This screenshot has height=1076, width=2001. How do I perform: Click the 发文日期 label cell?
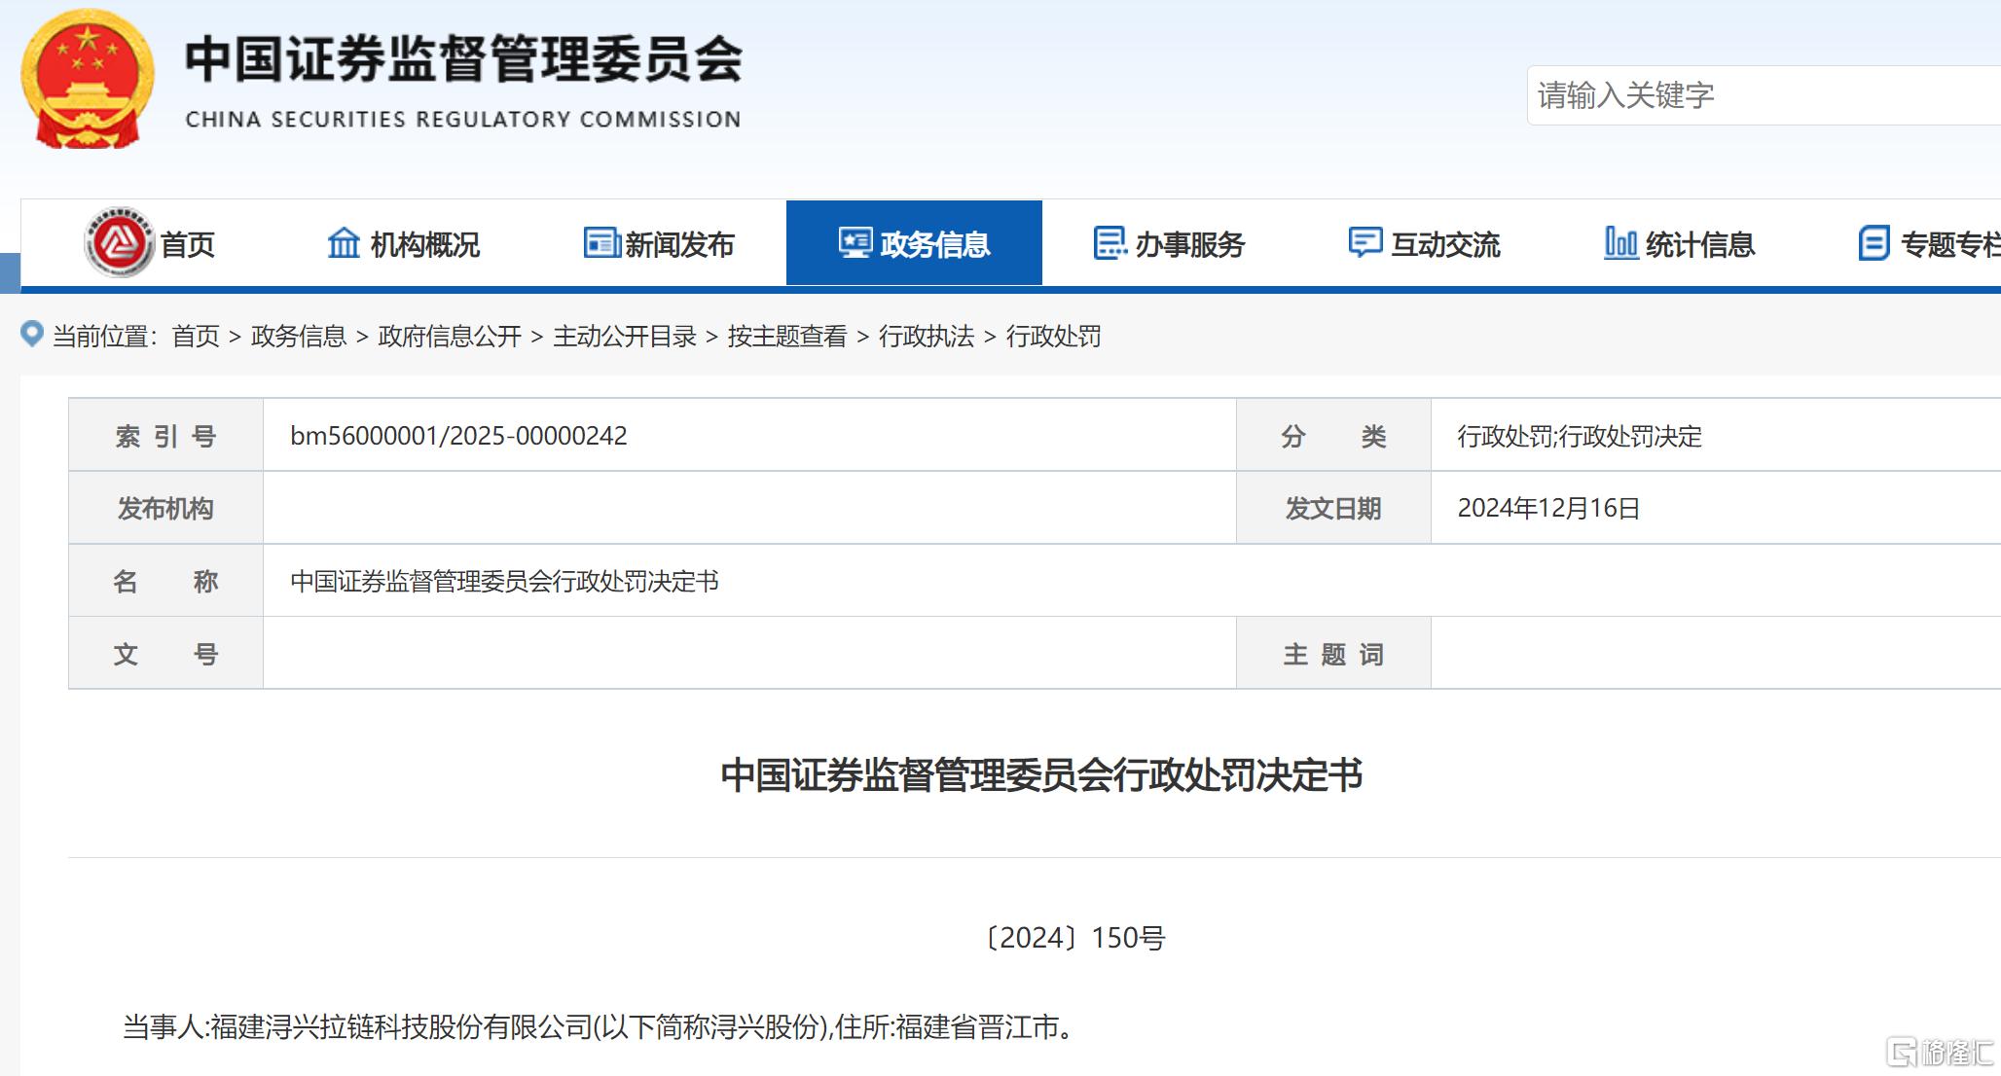pyautogui.click(x=1333, y=508)
